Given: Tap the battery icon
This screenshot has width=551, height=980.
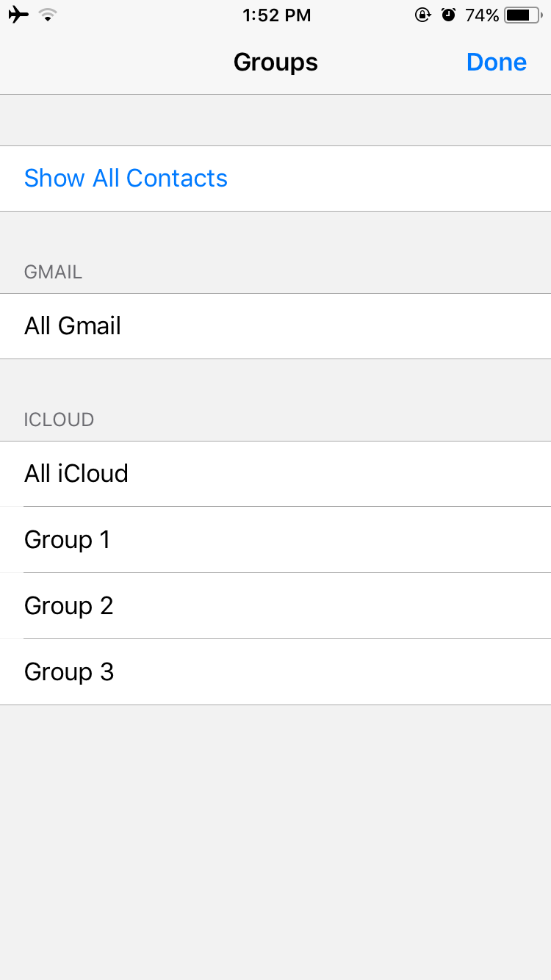Looking at the screenshot, I should coord(523,15).
